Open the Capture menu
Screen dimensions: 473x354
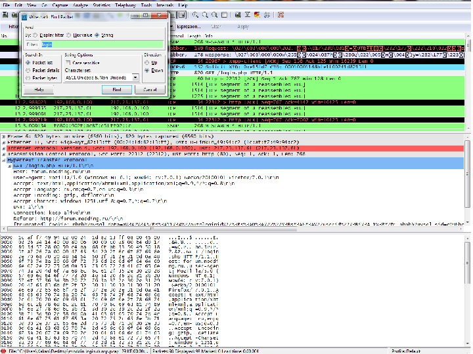60,5
